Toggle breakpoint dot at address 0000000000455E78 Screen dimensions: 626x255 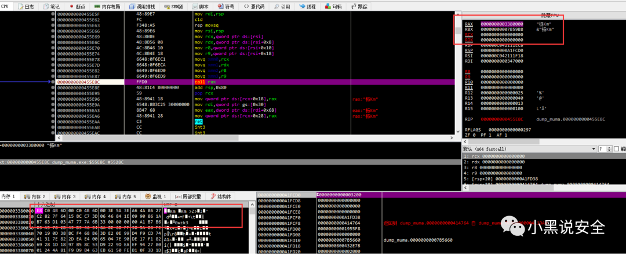[53, 59]
